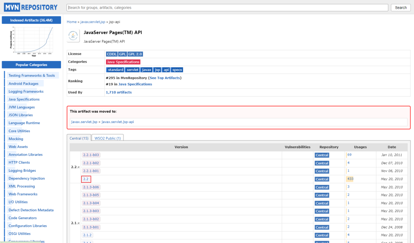Click the GPL 2.0 license tag

point(135,54)
